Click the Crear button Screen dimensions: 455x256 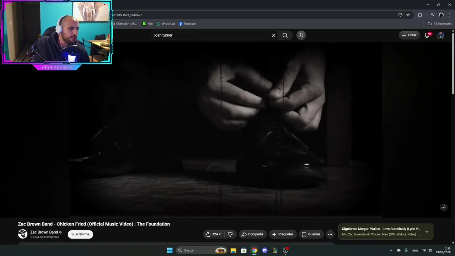409,35
